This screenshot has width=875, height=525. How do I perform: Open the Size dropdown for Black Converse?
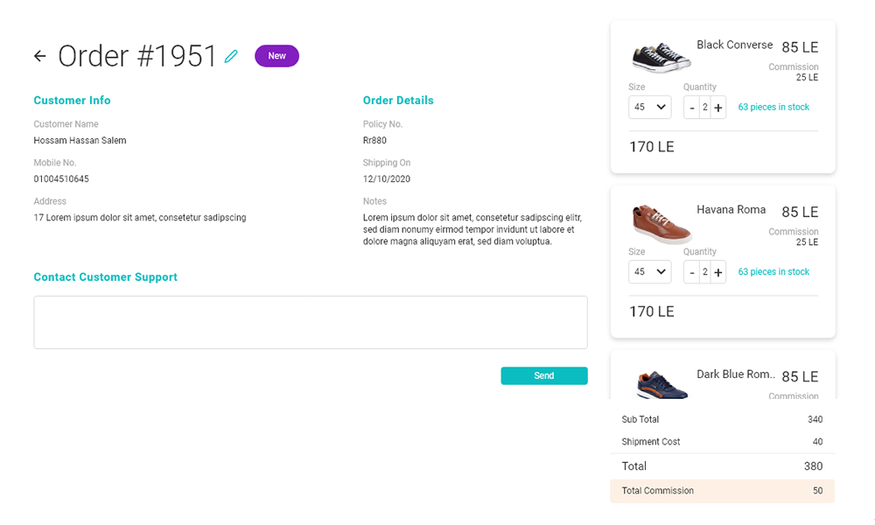point(649,108)
